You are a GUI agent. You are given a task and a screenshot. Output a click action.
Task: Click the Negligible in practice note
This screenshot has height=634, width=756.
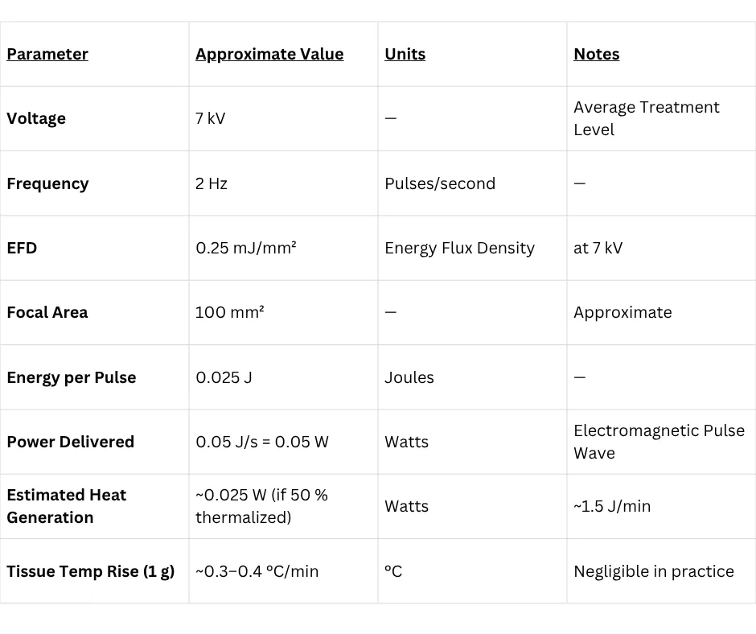click(654, 571)
